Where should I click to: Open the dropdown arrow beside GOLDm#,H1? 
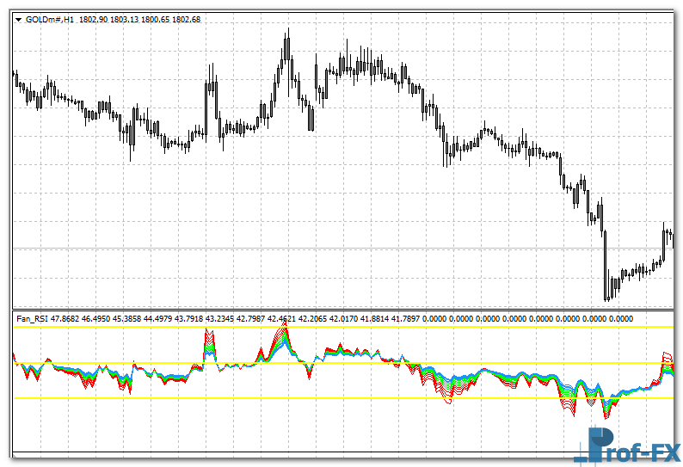(x=18, y=19)
